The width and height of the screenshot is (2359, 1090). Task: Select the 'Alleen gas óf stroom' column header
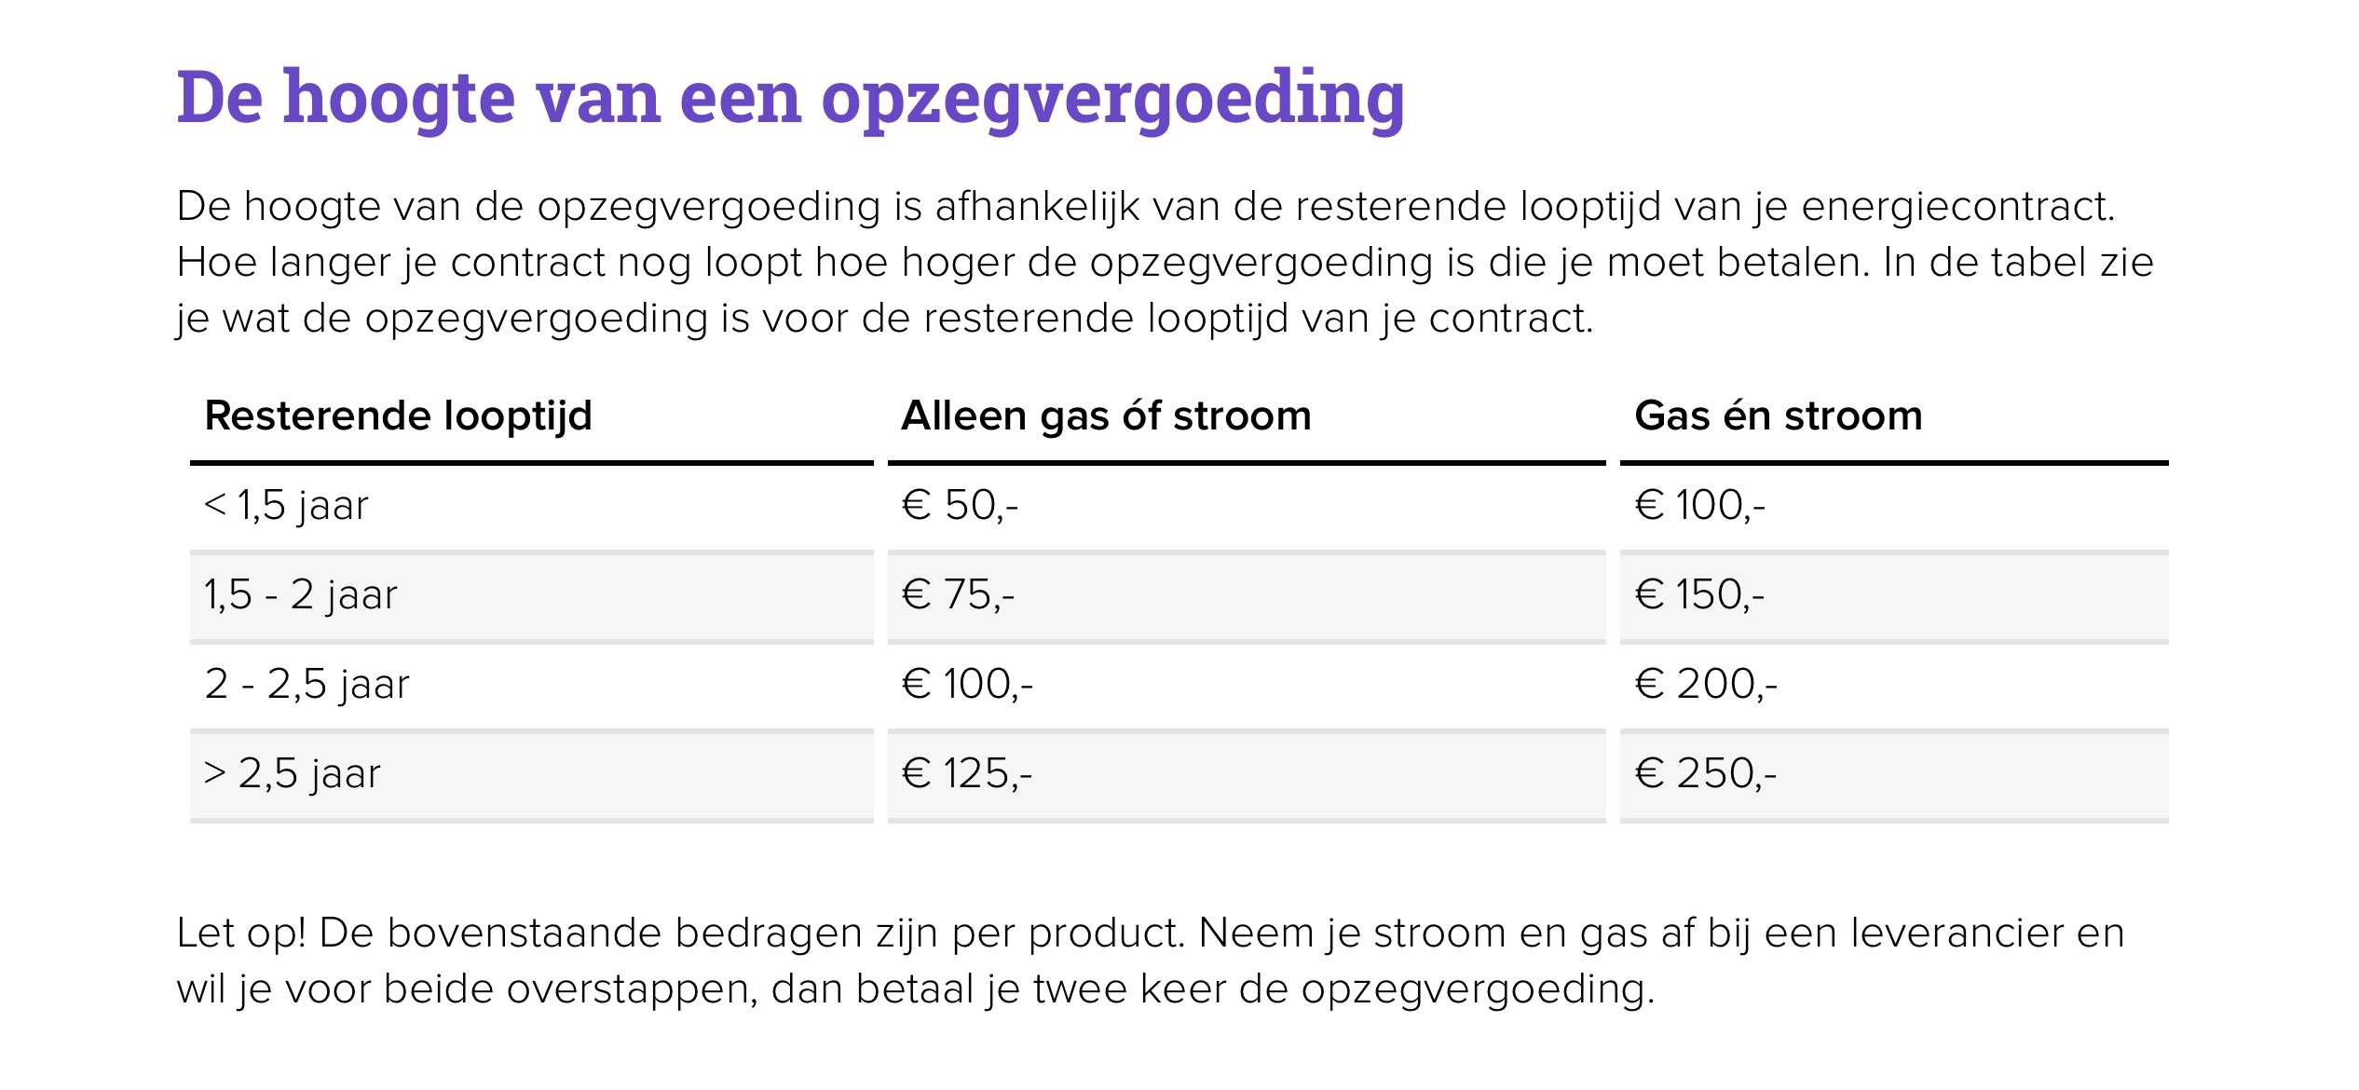1106,416
